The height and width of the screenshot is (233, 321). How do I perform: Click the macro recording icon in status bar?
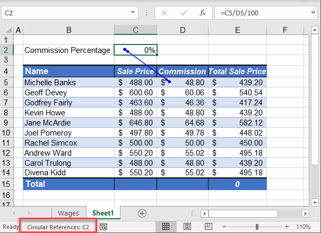104,227
